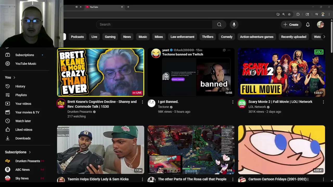Select the Law enforcement filter chip
The height and width of the screenshot is (187, 333).
(182, 37)
